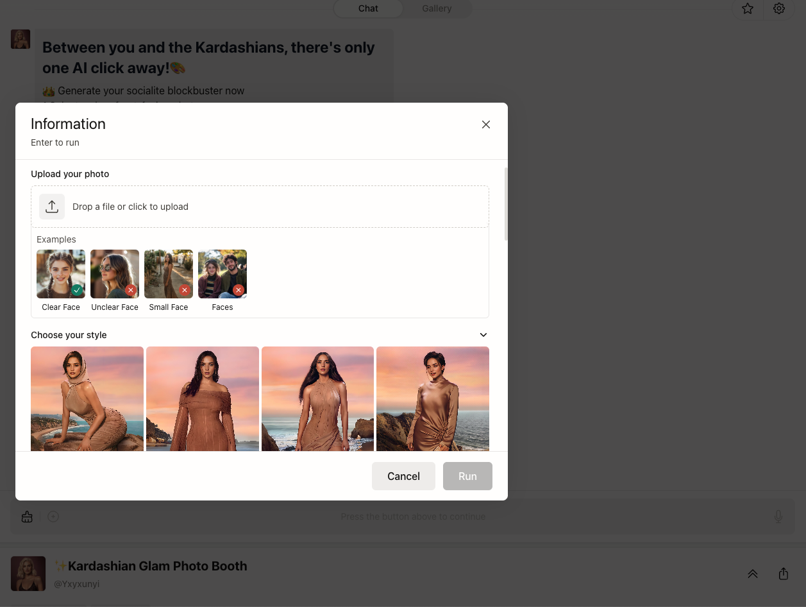This screenshot has width=806, height=607.
Task: Click the 'Upload your photo' label
Action: pyautogui.click(x=70, y=174)
